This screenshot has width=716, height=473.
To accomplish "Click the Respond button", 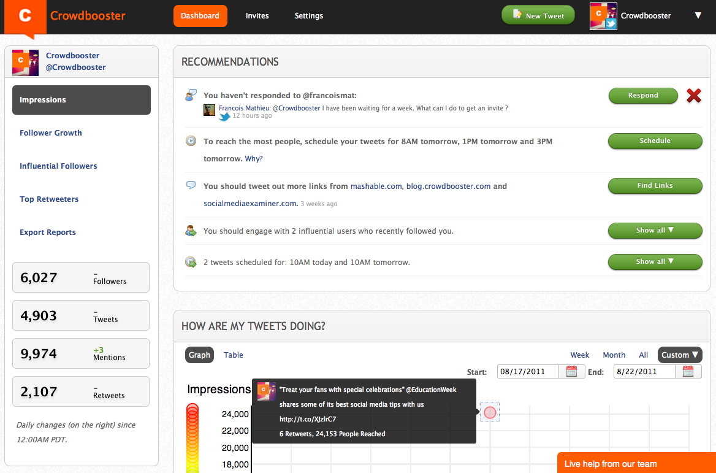I will point(643,96).
